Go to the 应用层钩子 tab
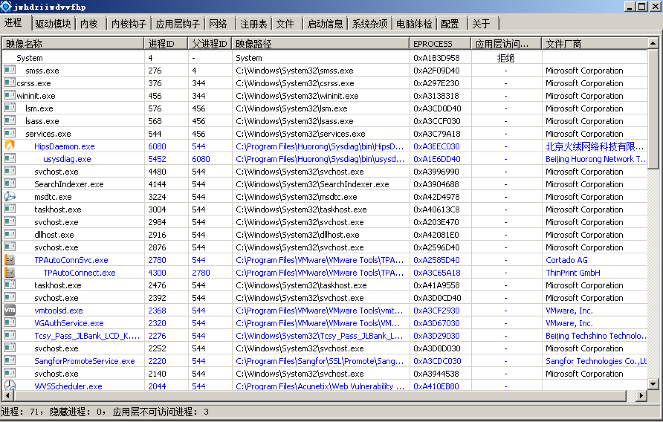 (x=178, y=24)
